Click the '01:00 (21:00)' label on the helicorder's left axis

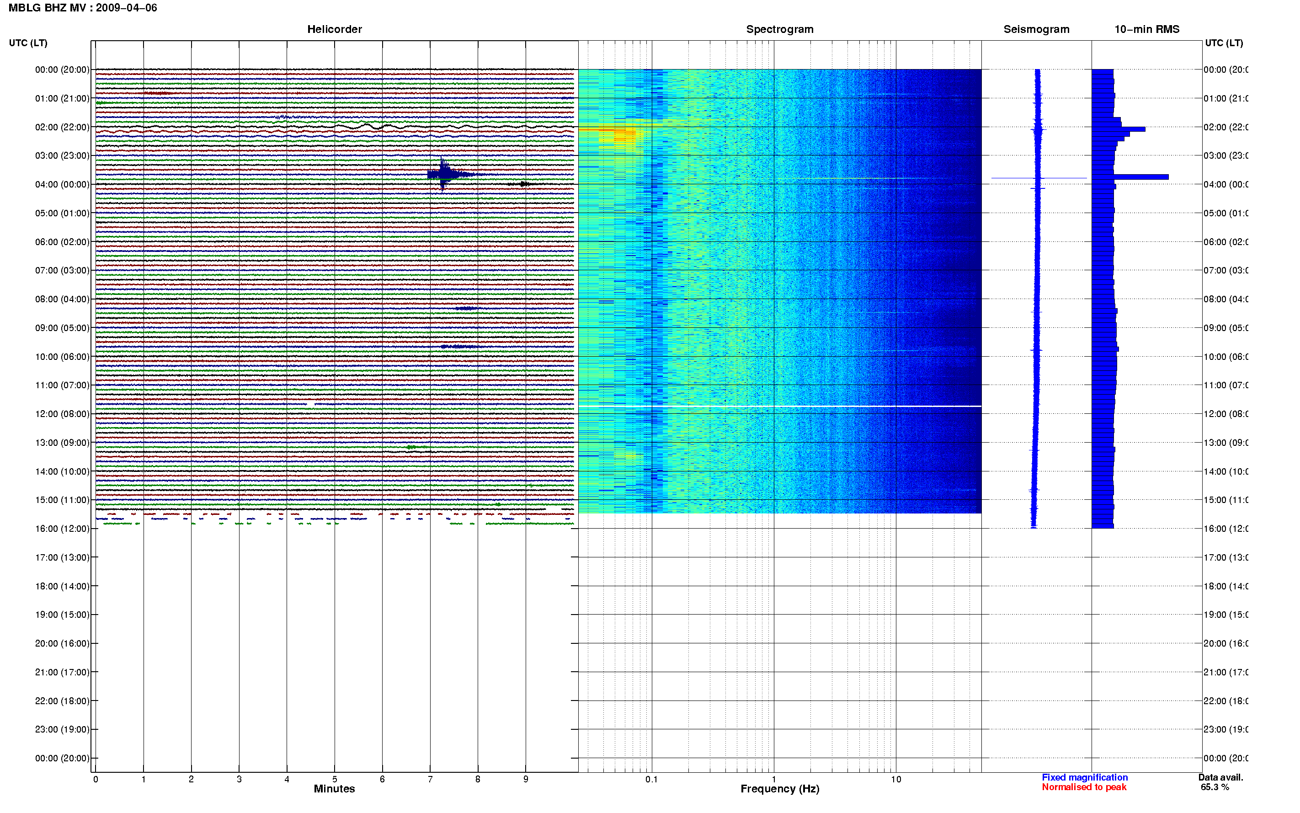pos(62,98)
